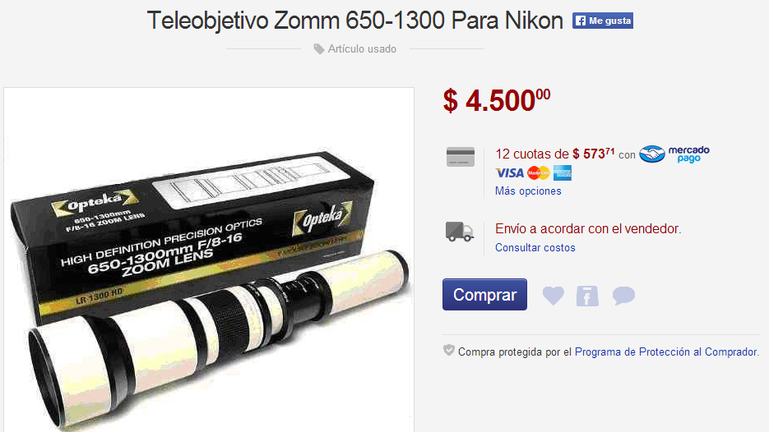Image resolution: width=769 pixels, height=432 pixels.
Task: Click the shipping truck icon
Action: pos(460,231)
